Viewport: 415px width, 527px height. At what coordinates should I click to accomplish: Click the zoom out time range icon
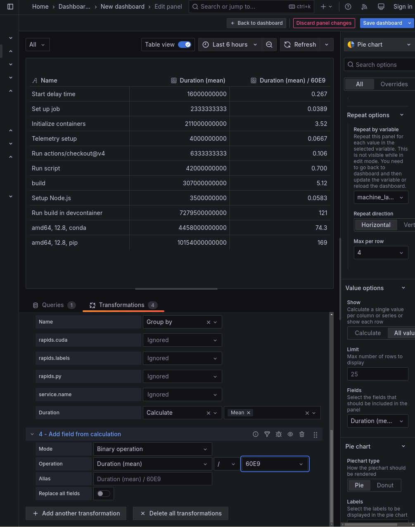[269, 45]
